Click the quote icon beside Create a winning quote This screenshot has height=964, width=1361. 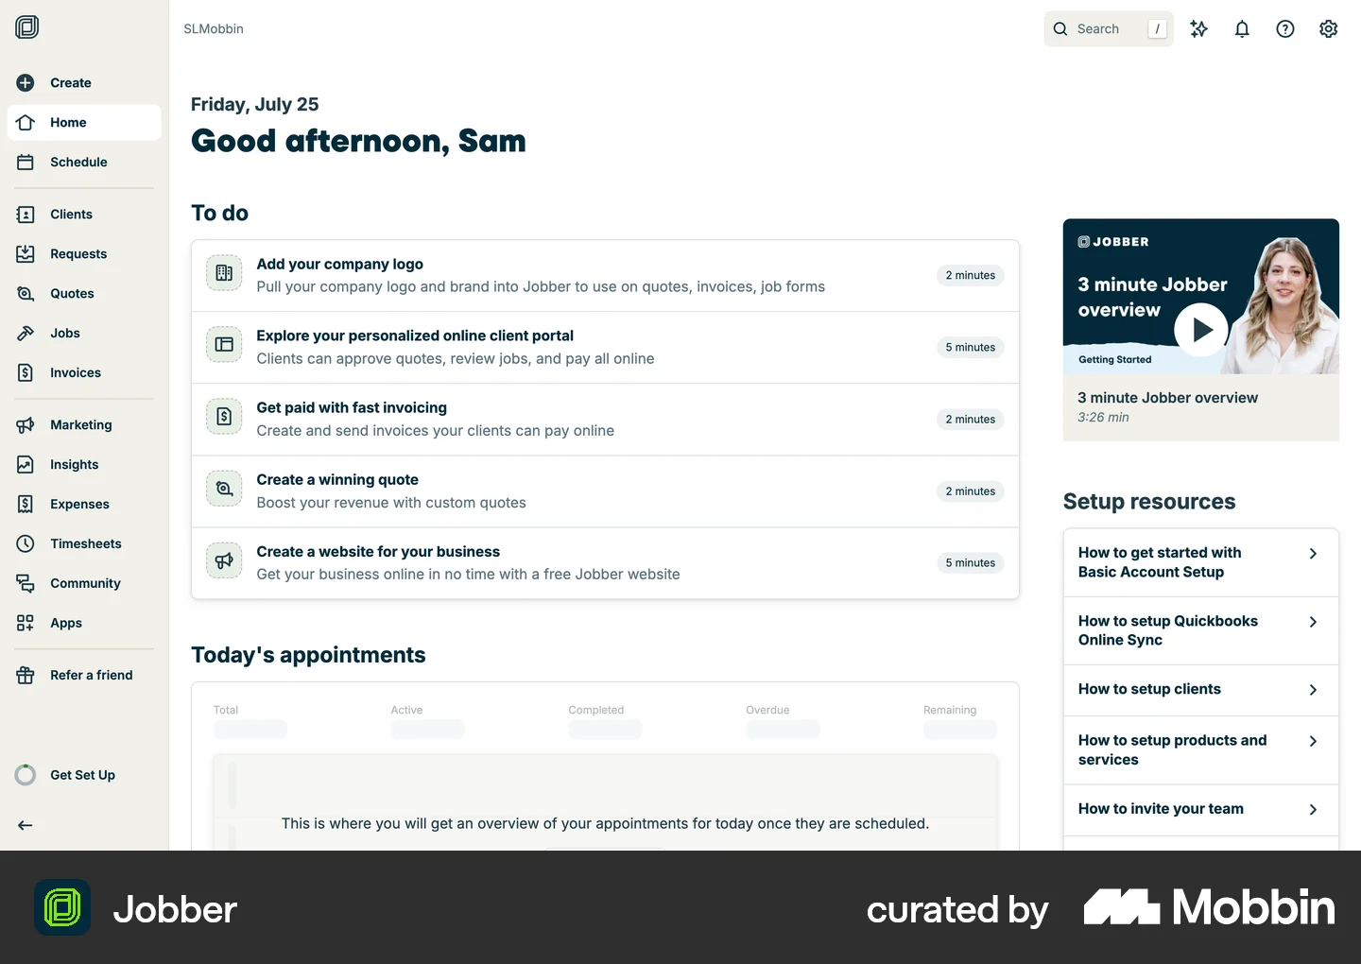click(x=224, y=489)
